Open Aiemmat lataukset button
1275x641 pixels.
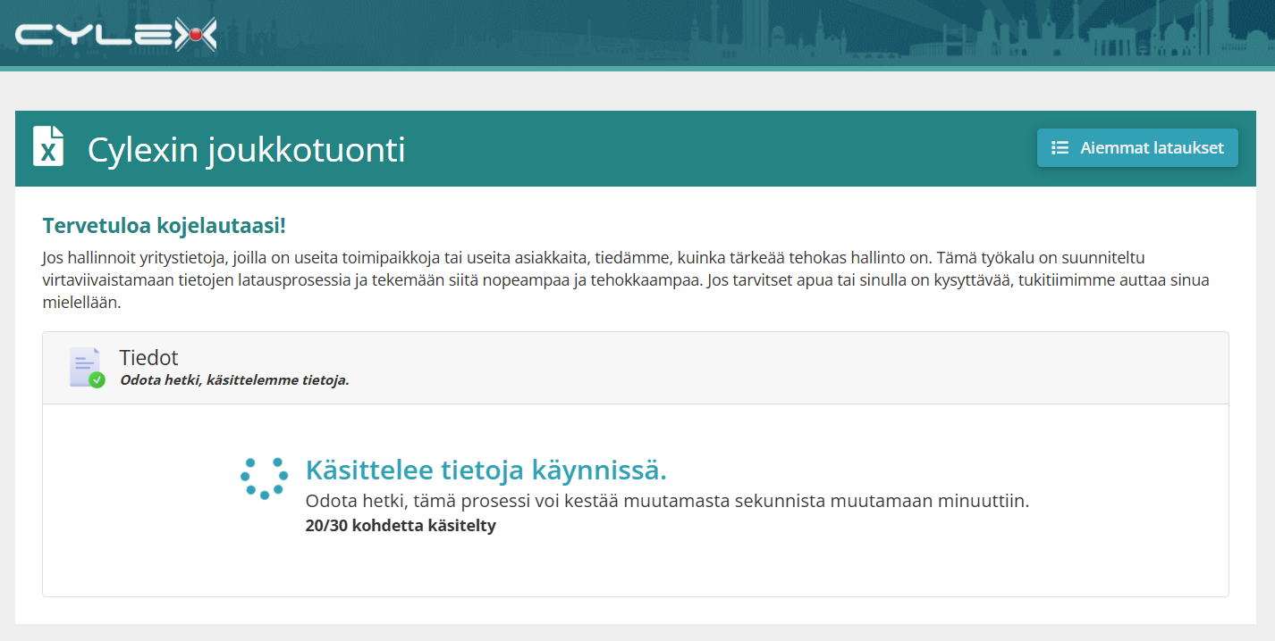tap(1137, 148)
